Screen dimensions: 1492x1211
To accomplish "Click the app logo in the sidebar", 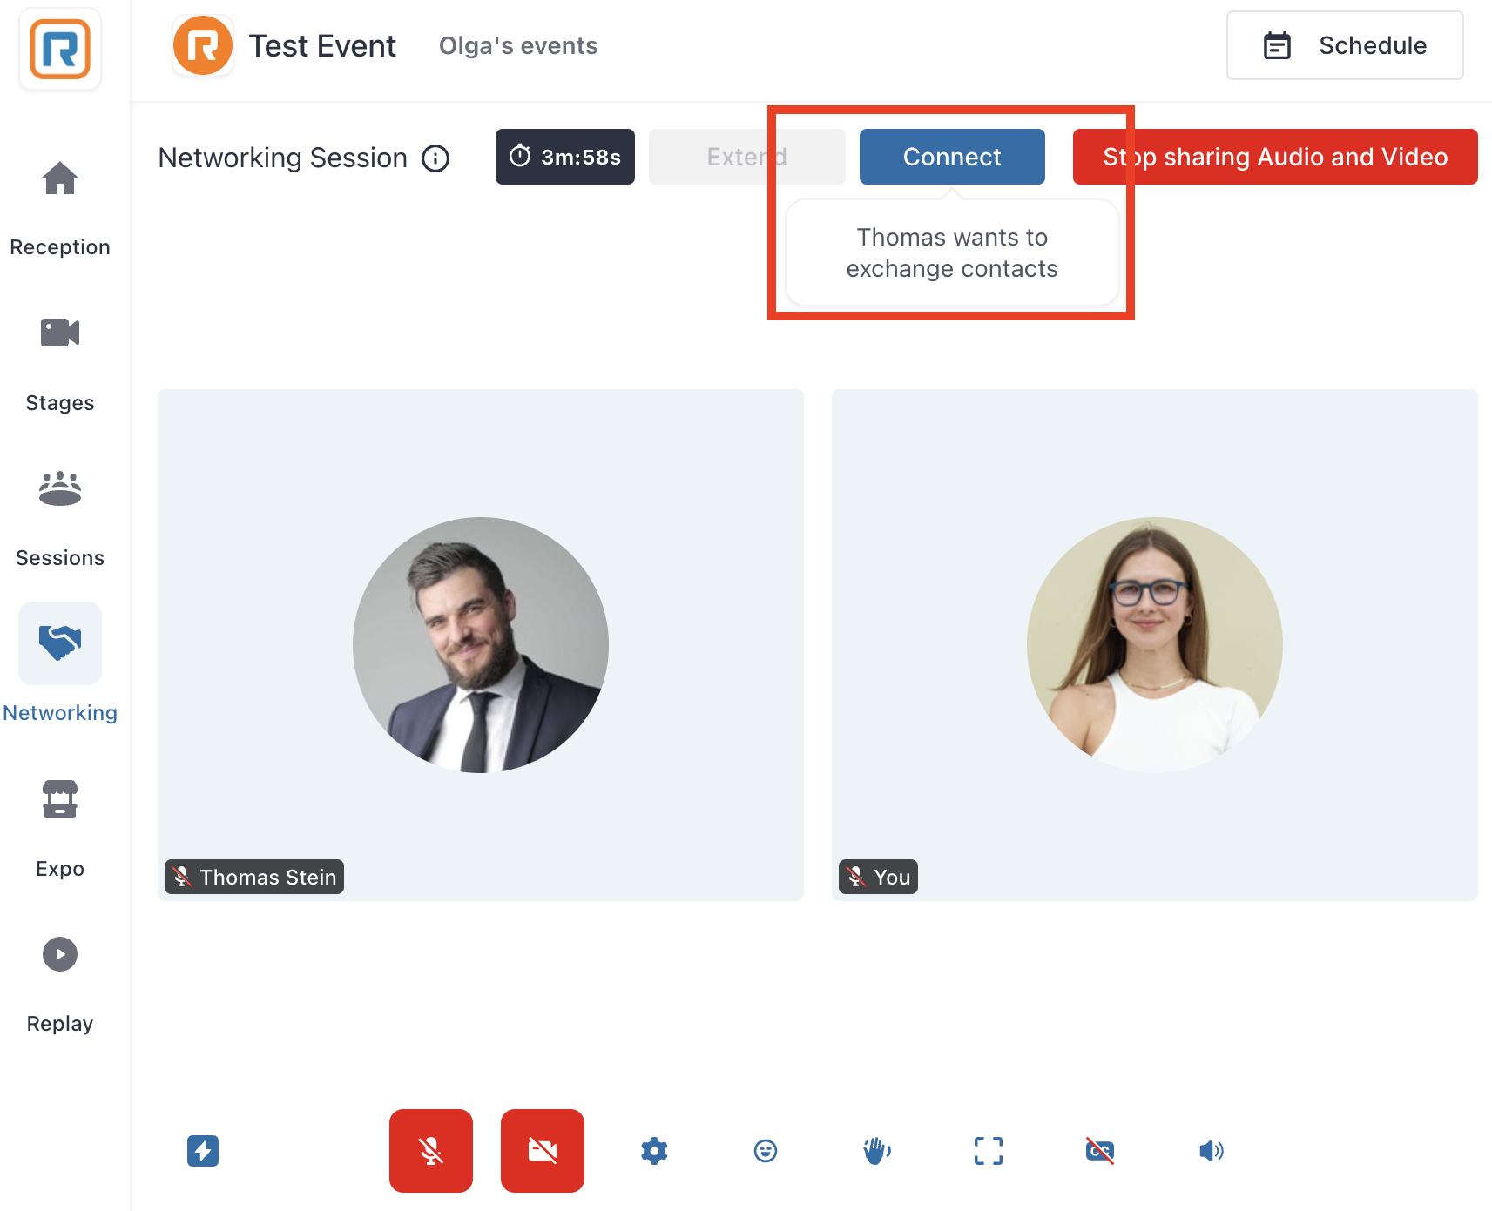I will [x=60, y=50].
